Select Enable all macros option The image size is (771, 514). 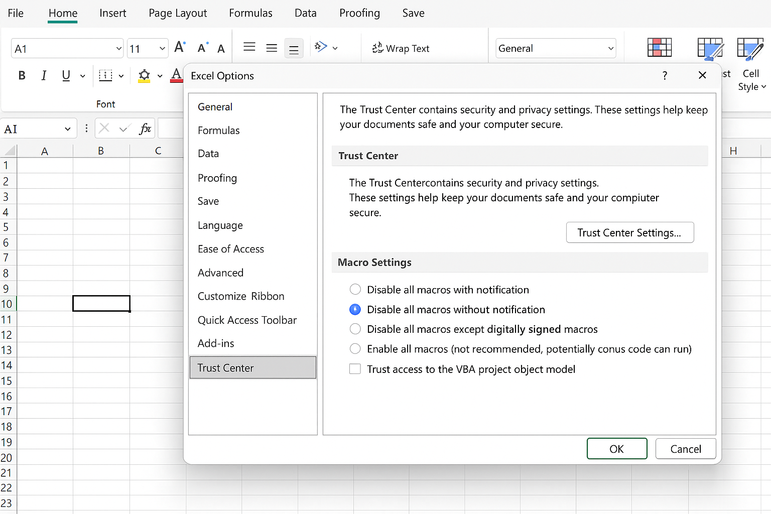(x=355, y=349)
